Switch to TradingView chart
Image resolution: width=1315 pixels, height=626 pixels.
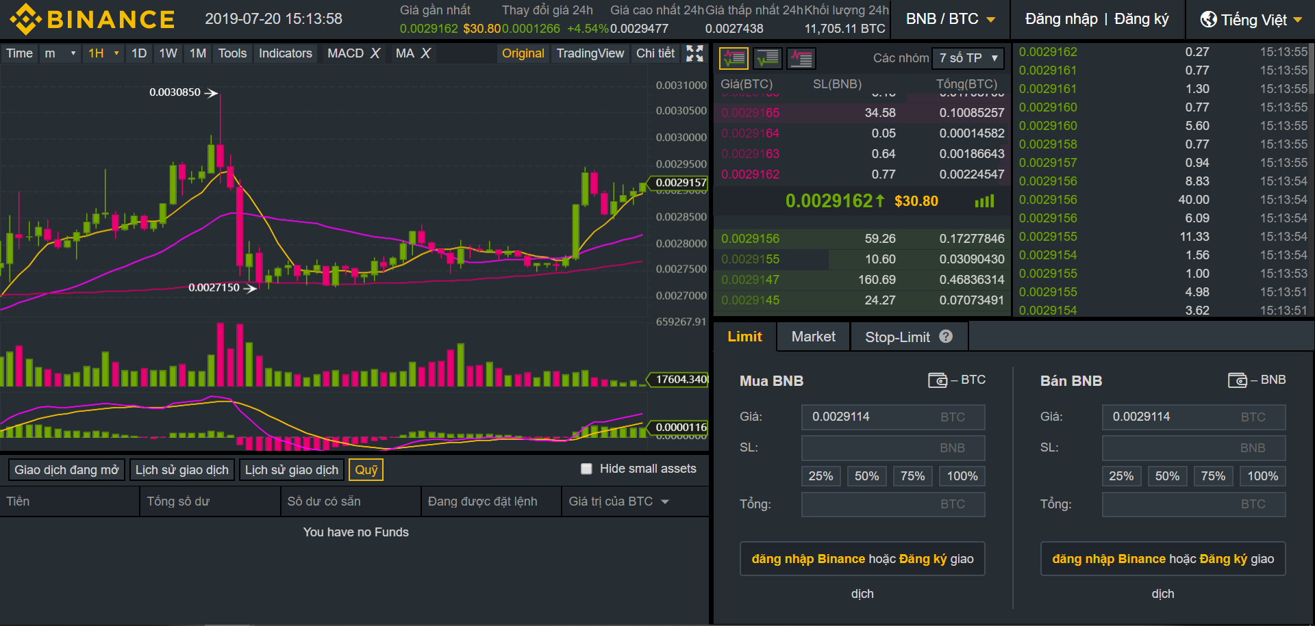click(590, 53)
